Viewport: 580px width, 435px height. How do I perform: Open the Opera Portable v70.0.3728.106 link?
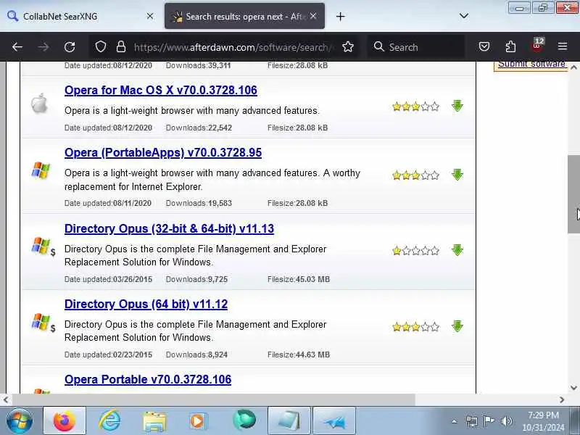[148, 379]
